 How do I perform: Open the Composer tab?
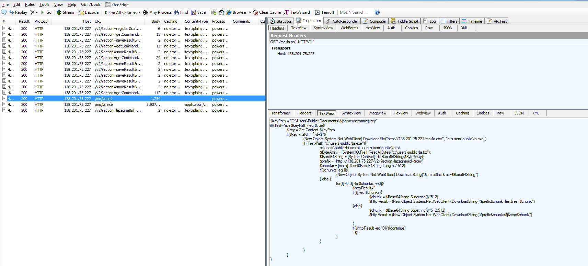[x=374, y=21]
